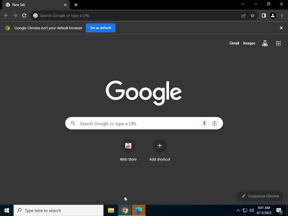288x216 pixels.
Task: Open the Images link
Action: click(x=249, y=43)
